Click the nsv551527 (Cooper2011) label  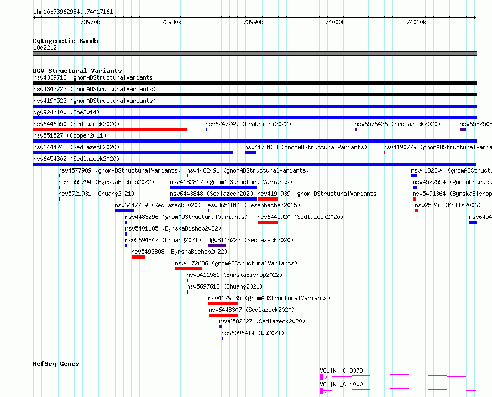[70, 135]
